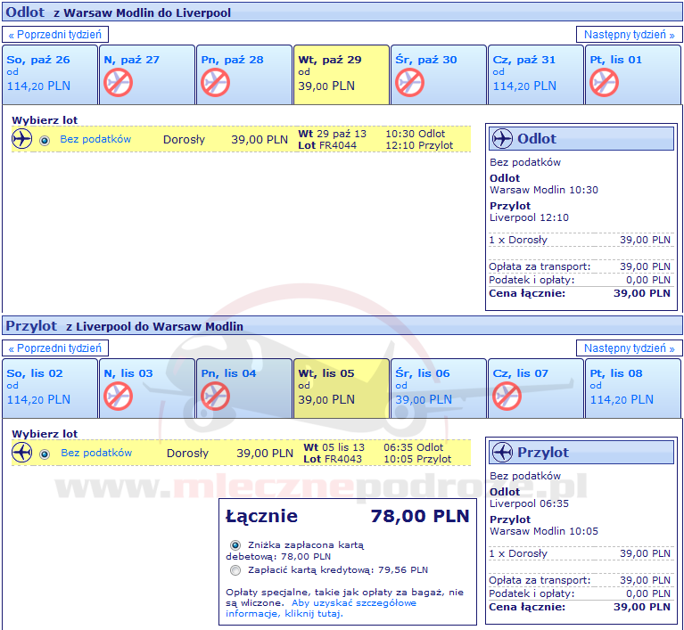Go to next week for return flights

tap(629, 348)
